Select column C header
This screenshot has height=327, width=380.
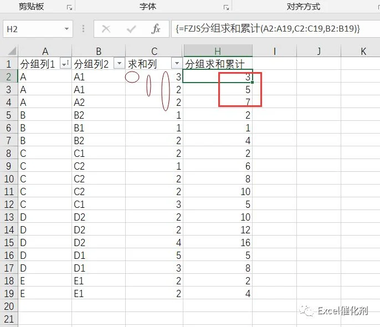[x=155, y=51]
